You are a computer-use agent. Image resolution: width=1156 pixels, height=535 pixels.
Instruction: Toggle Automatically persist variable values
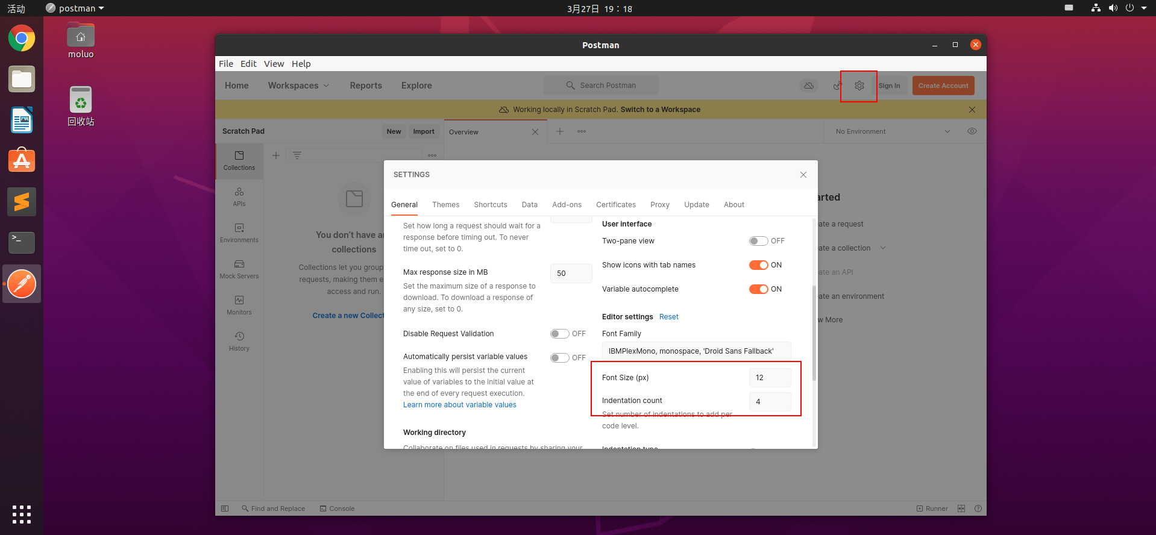pyautogui.click(x=560, y=358)
